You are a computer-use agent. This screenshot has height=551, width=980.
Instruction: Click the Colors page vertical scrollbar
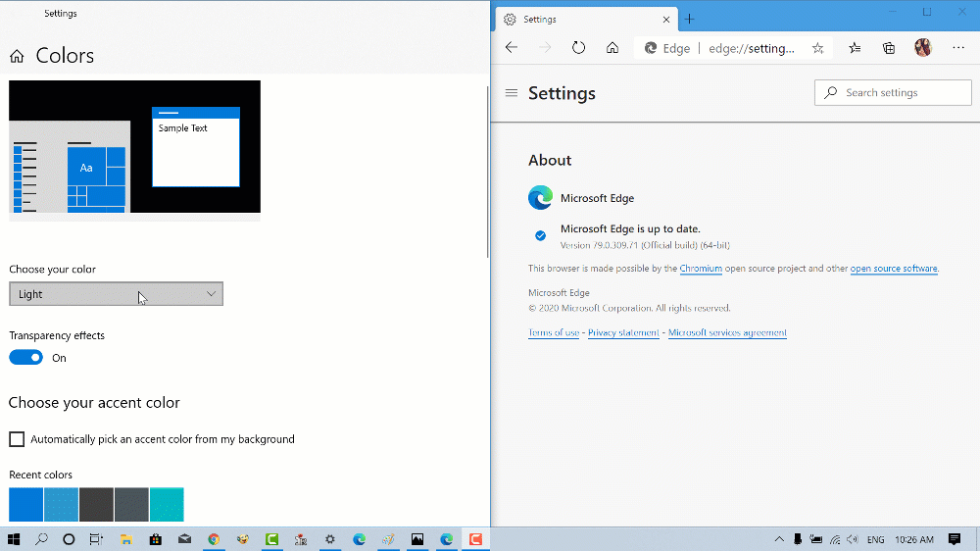[x=487, y=172]
